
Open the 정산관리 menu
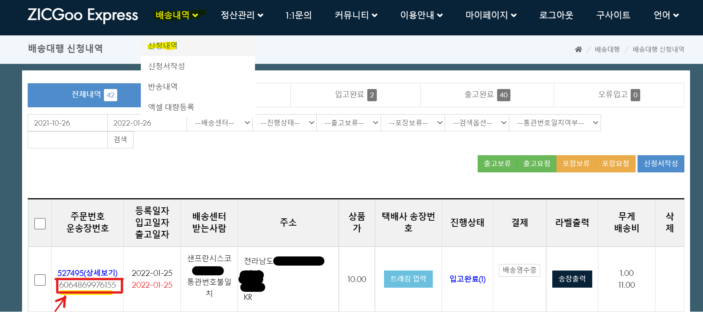[x=242, y=15]
